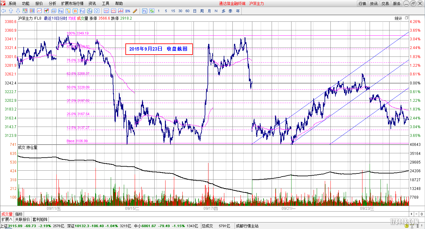The image size is (425, 229).
Task: Click the 统计 link above the chart
Action: tap(398, 18)
